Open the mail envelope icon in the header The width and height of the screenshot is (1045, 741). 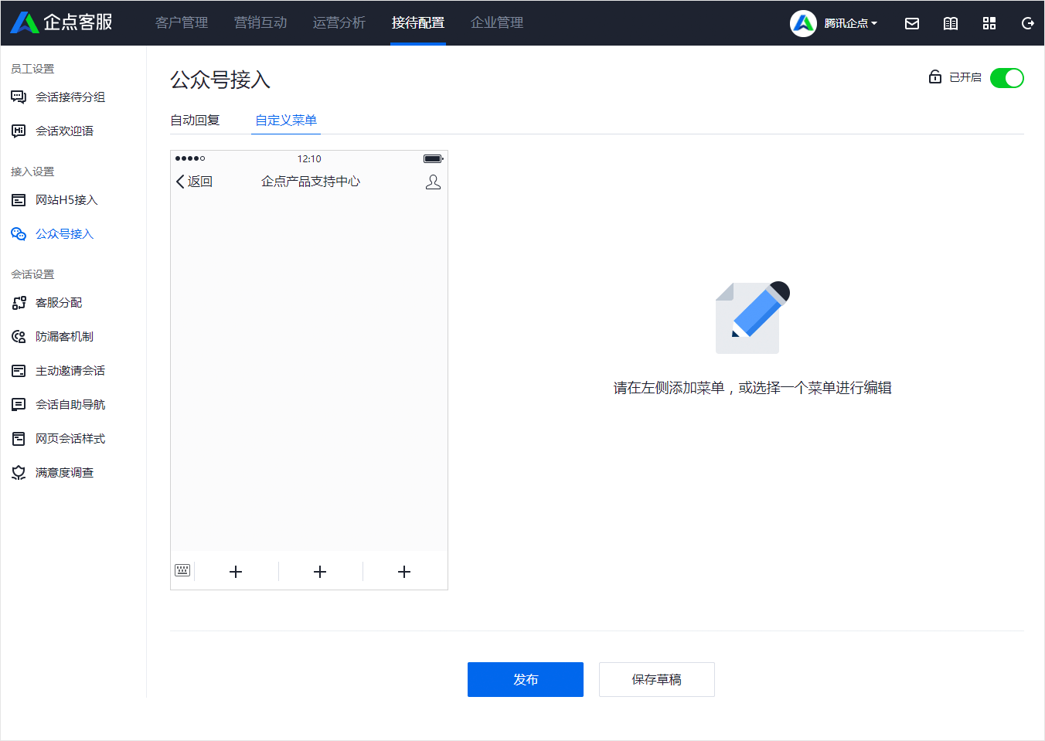point(911,23)
